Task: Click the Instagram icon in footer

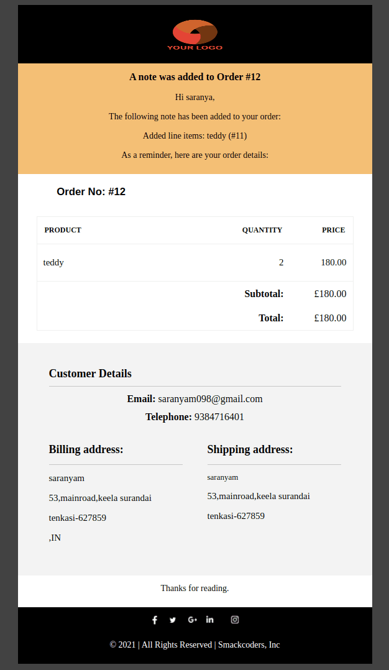Action: [x=235, y=620]
